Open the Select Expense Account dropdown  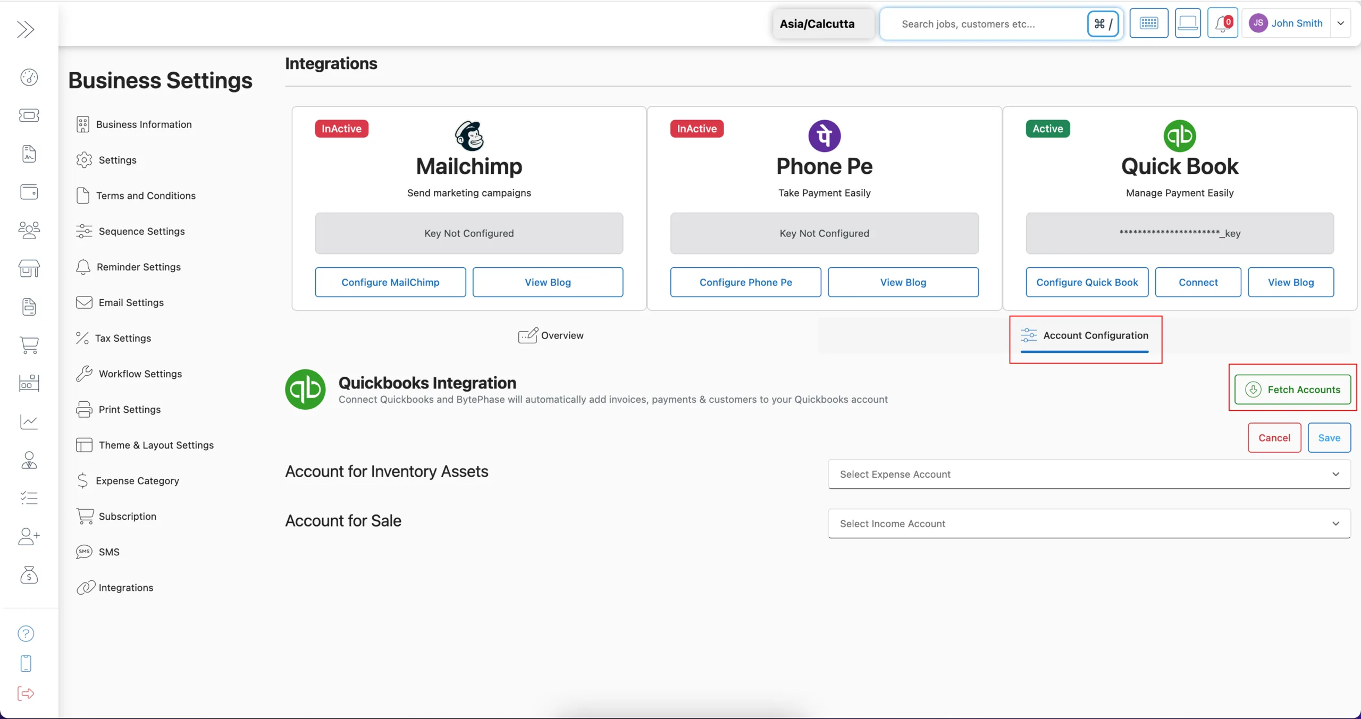[1089, 474]
